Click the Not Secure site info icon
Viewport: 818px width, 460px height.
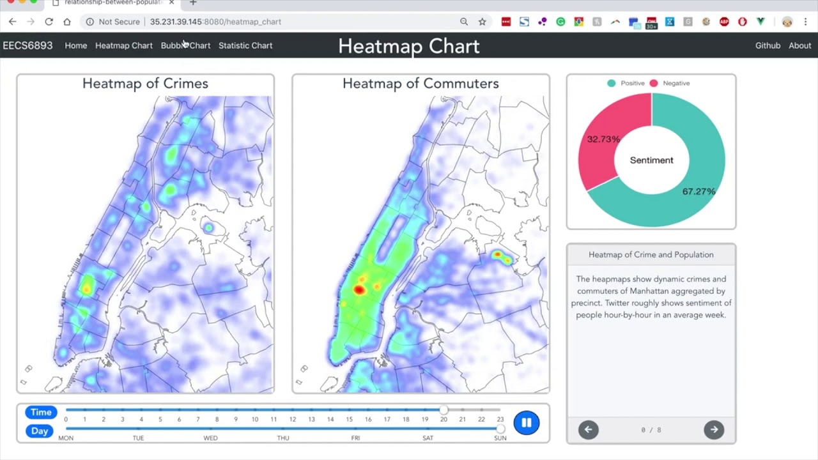tap(89, 22)
